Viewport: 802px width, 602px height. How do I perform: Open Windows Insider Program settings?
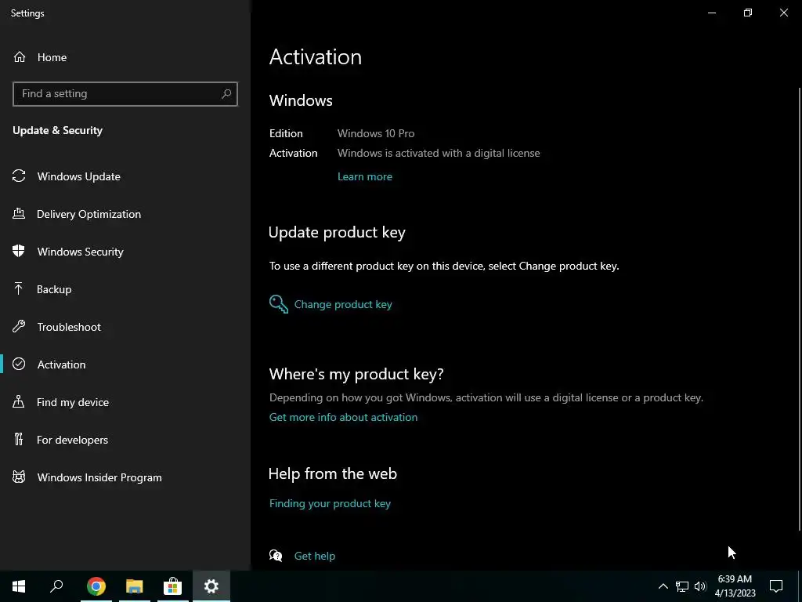click(99, 477)
